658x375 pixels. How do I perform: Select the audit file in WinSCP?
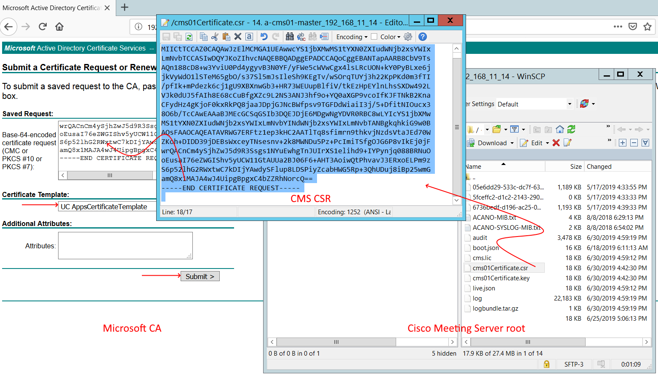[480, 237]
